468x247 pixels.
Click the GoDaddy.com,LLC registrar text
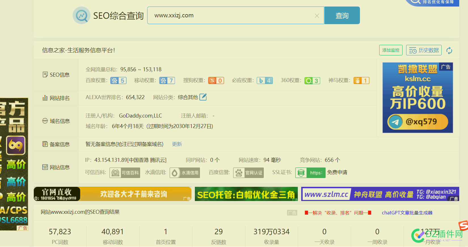(x=140, y=116)
